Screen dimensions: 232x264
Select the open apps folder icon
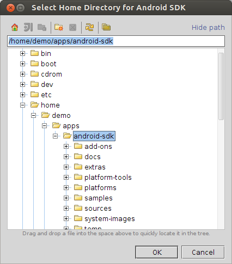pos(57,125)
